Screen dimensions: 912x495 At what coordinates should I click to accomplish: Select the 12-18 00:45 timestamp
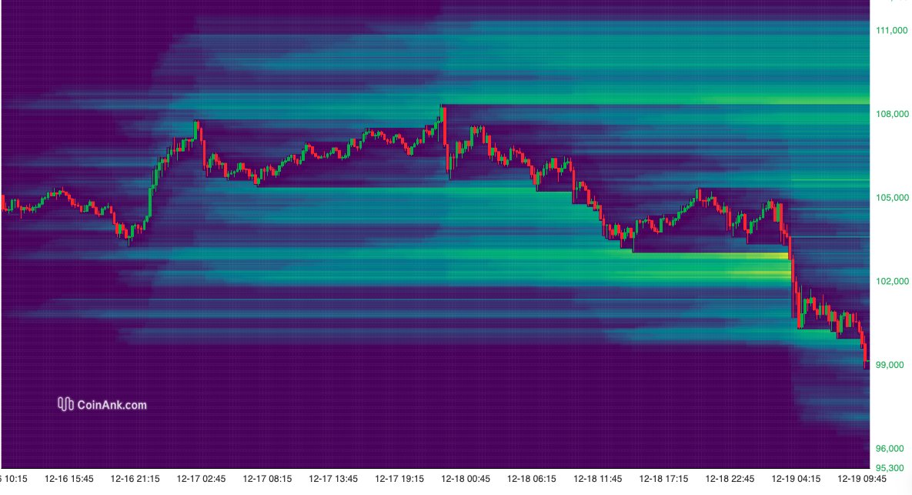point(467,478)
